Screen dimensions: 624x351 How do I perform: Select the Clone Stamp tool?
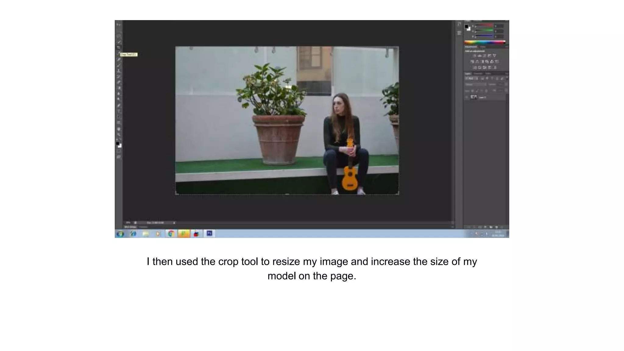[x=119, y=70]
